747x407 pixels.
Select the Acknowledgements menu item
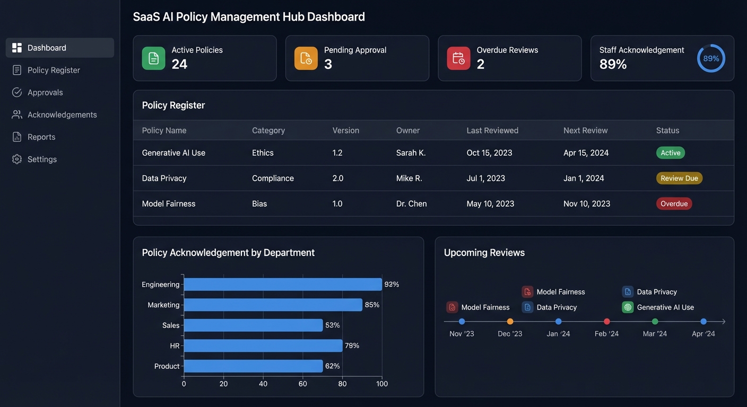pyautogui.click(x=62, y=114)
